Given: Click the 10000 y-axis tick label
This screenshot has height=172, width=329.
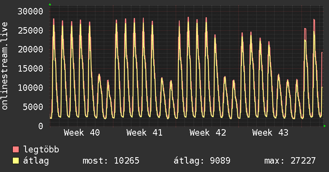Looking at the screenshot, I should tap(30, 88).
